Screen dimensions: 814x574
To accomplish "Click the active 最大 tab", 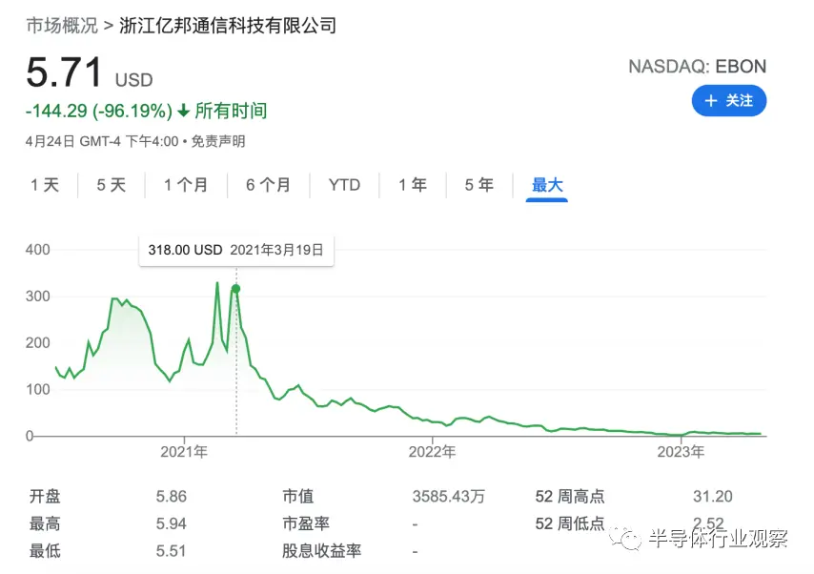I will point(547,185).
